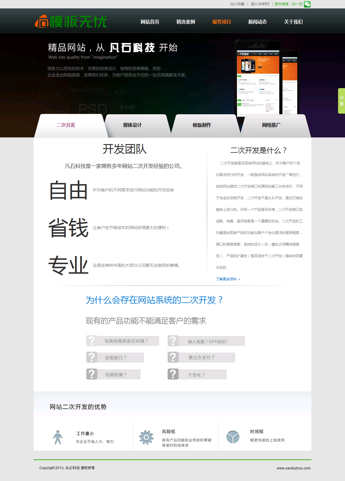Screen dimensions: 345x481
Task: Click the pie chart icon beside 时间短
Action: tap(233, 437)
